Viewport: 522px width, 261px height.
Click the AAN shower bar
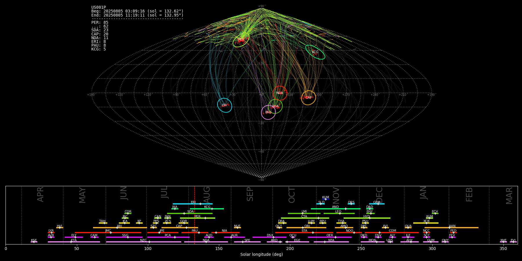(x=452, y=228)
